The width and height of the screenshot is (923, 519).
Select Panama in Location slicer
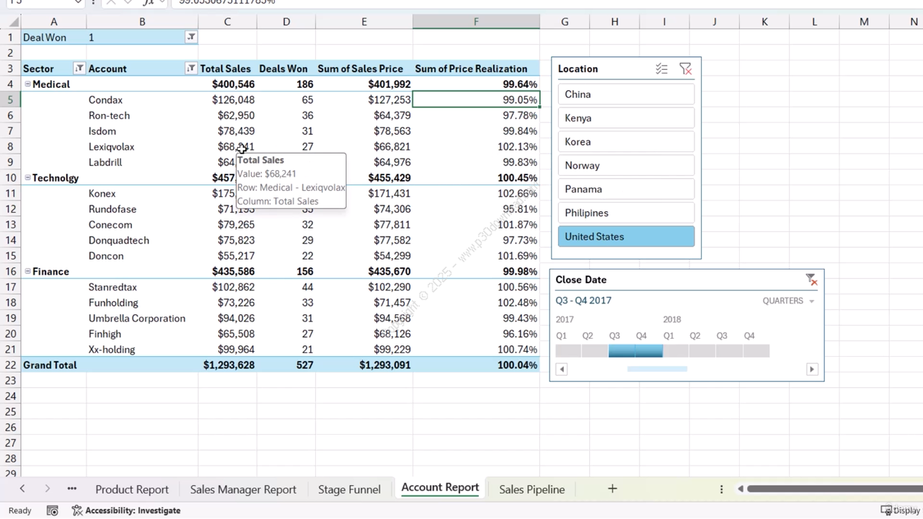pos(626,190)
